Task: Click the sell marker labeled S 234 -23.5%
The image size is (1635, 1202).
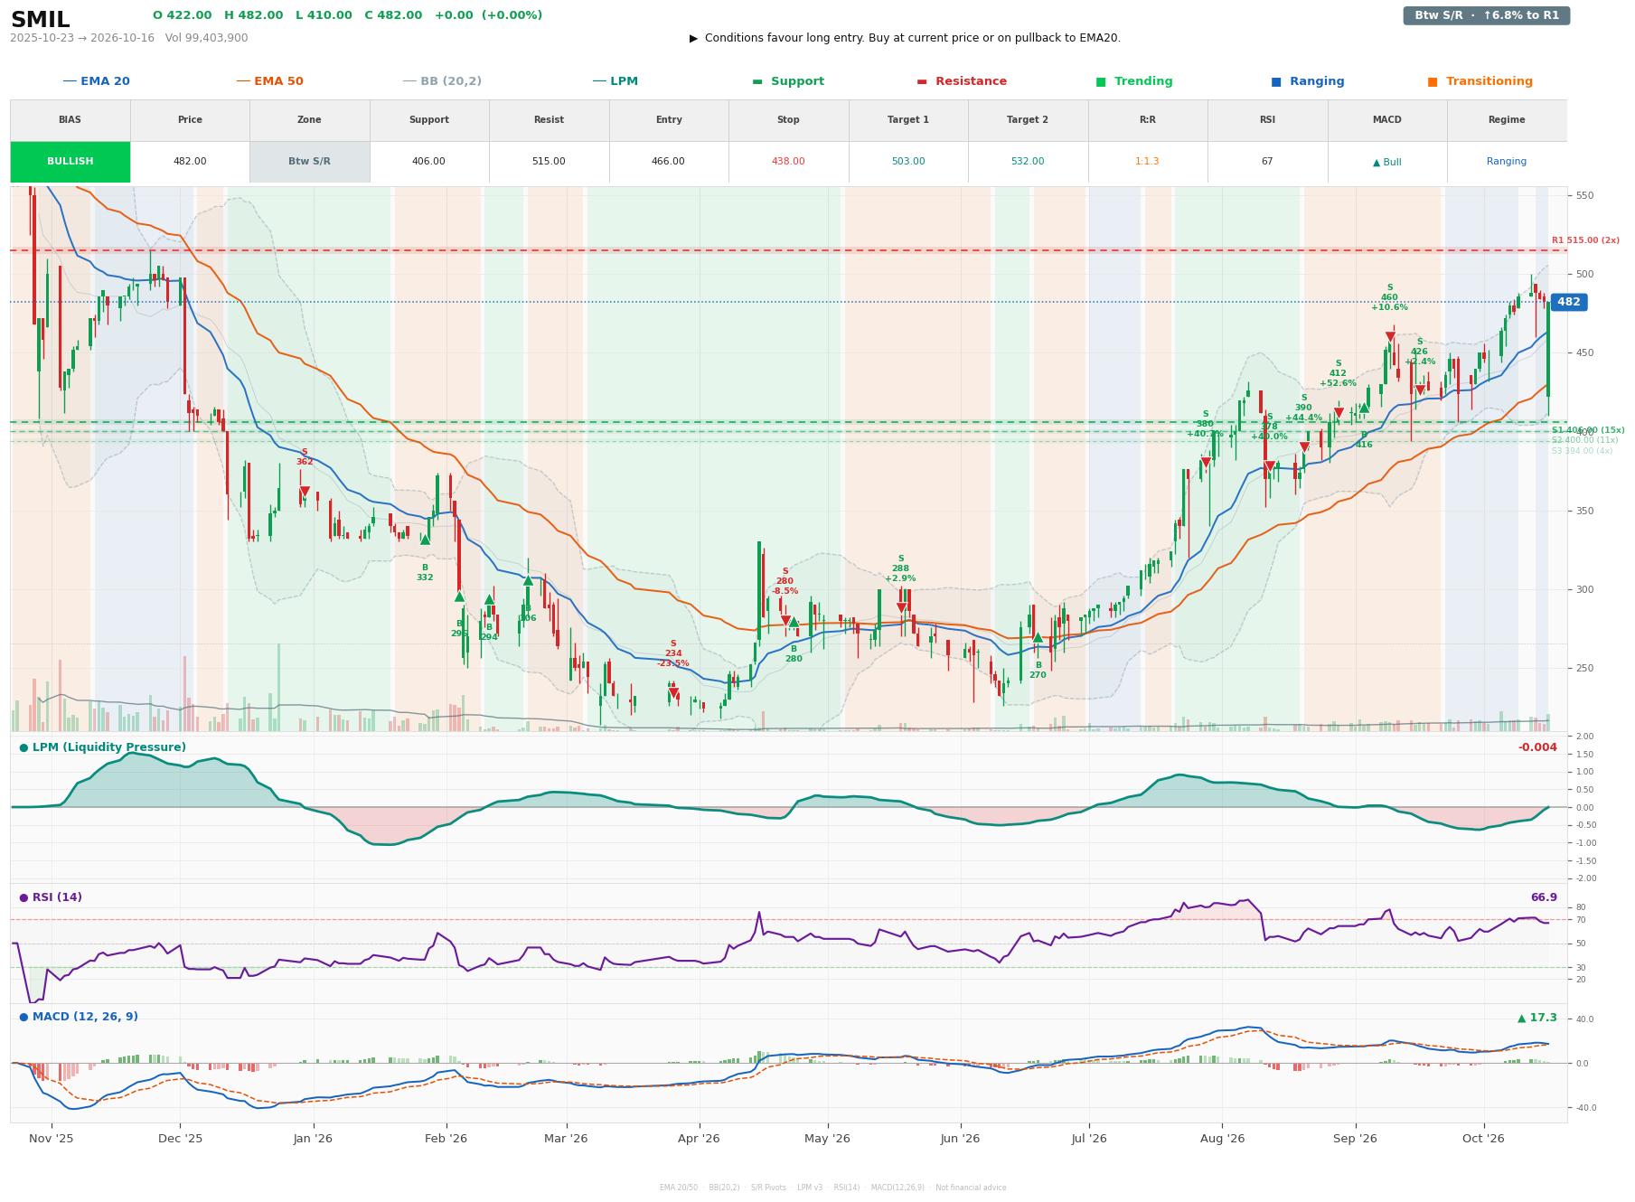Action: (x=673, y=694)
